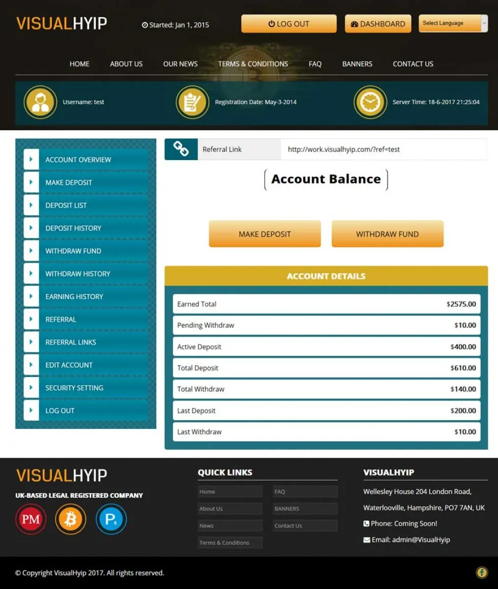
Task: Open EARNING HISTORY in sidebar
Action: pyautogui.click(x=86, y=296)
